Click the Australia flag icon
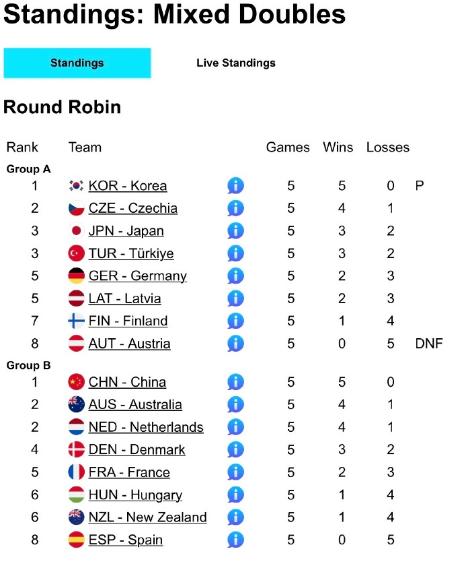 [x=77, y=405]
